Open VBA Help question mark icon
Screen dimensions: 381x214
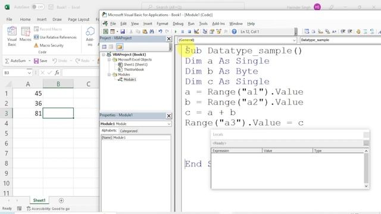click(234, 32)
